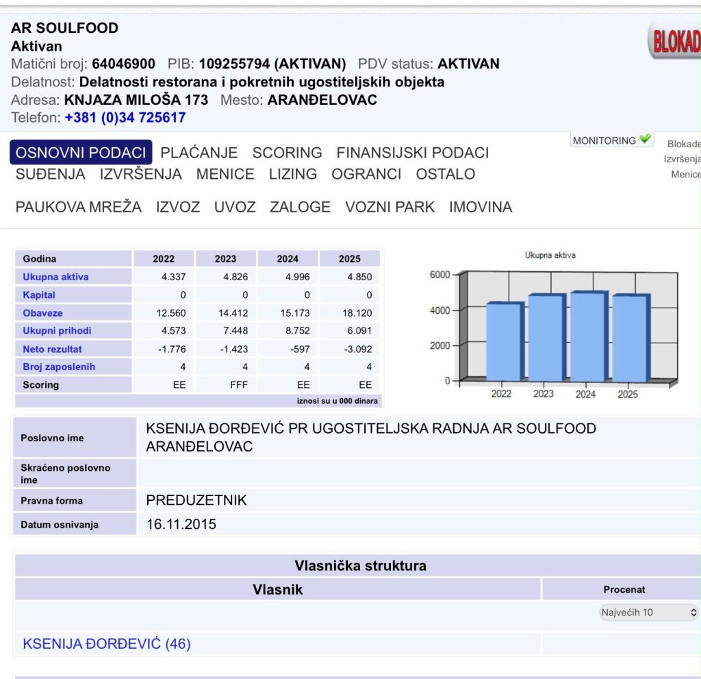Click the red BLOKADA badge icon
The width and height of the screenshot is (701, 679).
coord(675,40)
